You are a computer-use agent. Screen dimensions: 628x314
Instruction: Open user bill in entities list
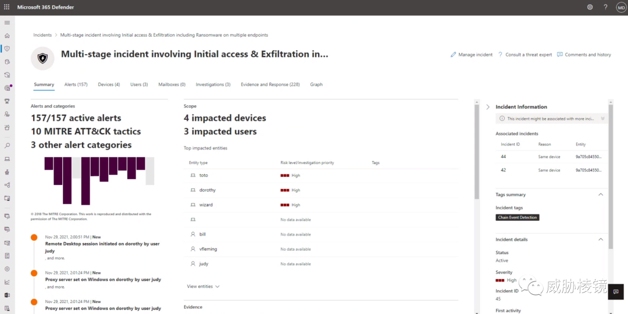point(202,234)
